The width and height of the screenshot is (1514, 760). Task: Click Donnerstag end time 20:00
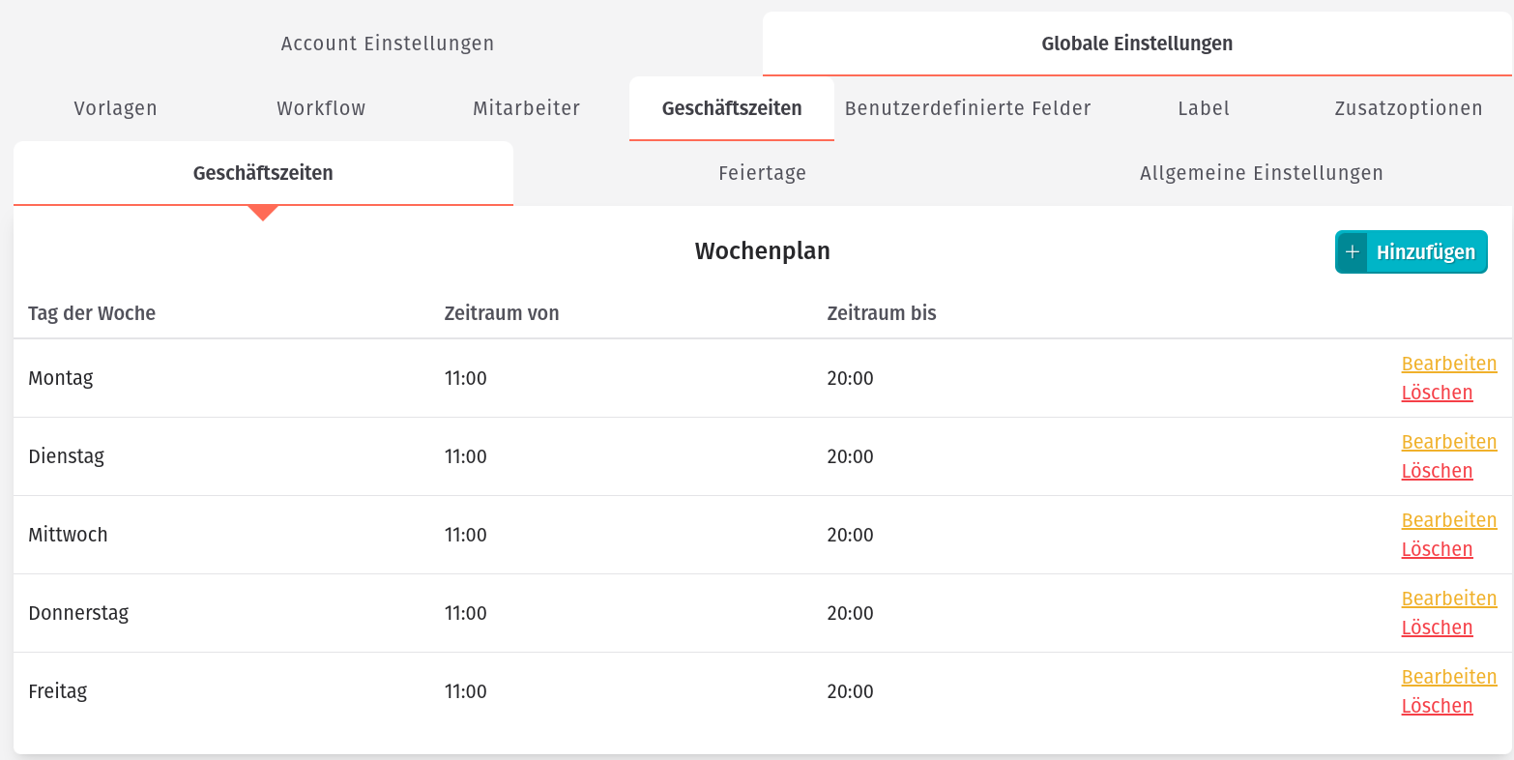coord(851,613)
